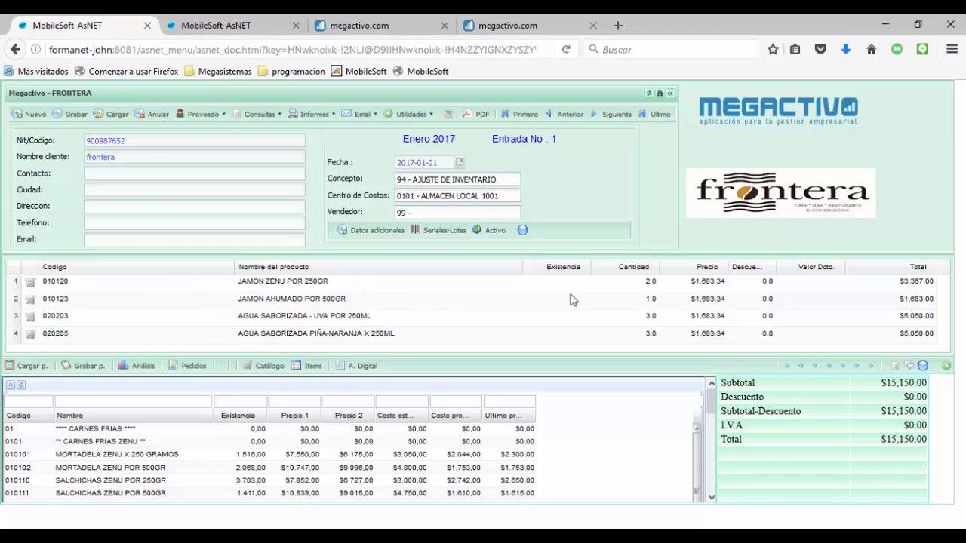Open the Megasistemas bookmark folder

(218, 72)
